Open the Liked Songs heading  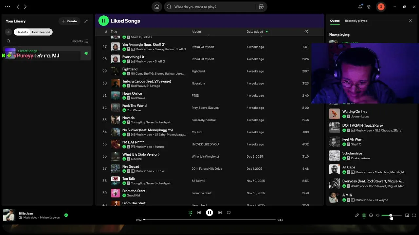(125, 21)
